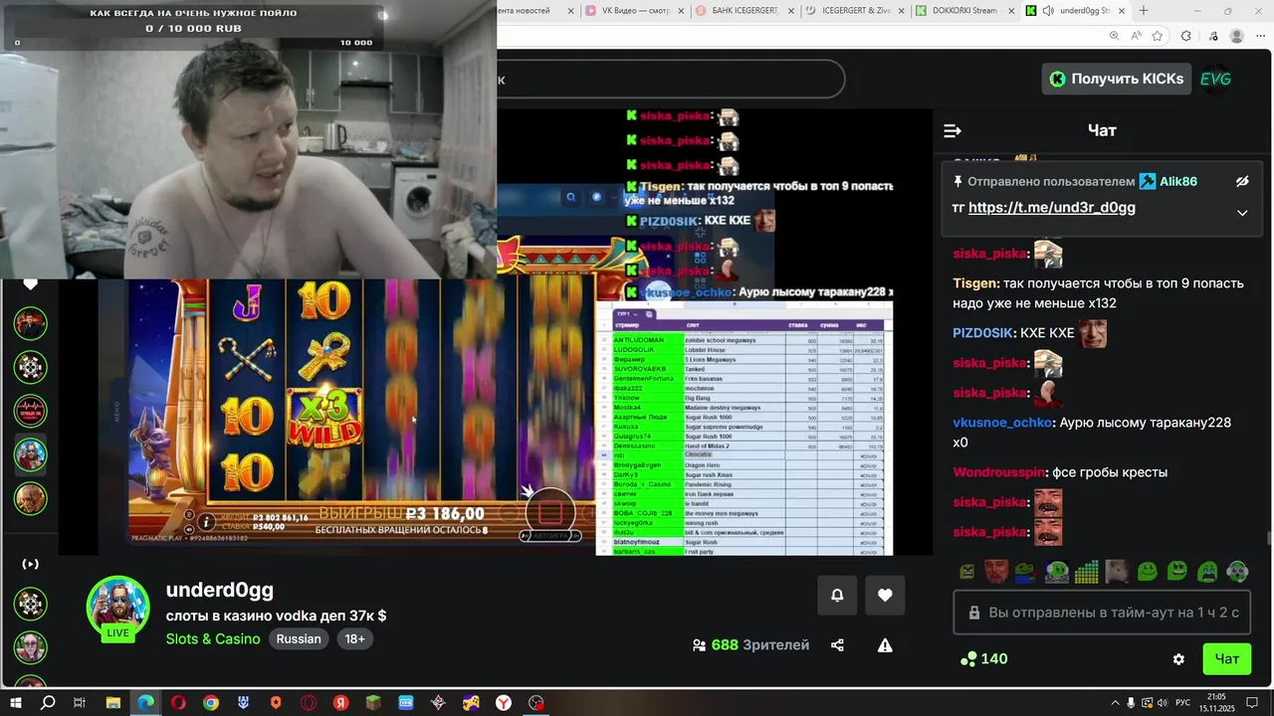Pick the red-faced man emote
The width and height of the screenshot is (1274, 716).
click(x=995, y=572)
